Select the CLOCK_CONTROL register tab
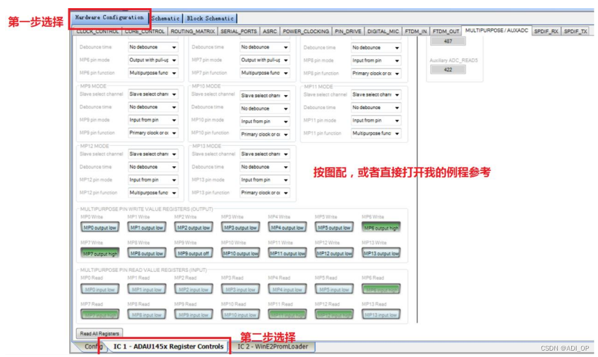The height and width of the screenshot is (357, 598). [97, 32]
